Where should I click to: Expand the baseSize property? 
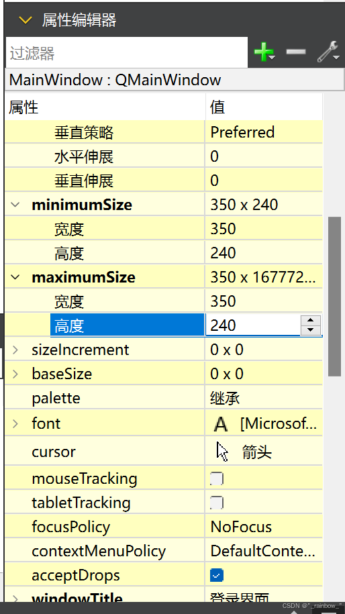tap(15, 374)
